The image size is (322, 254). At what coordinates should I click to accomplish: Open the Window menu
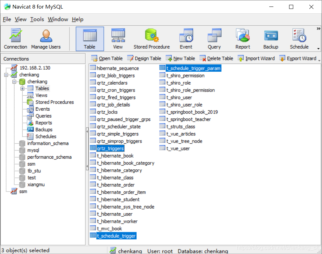coord(58,19)
